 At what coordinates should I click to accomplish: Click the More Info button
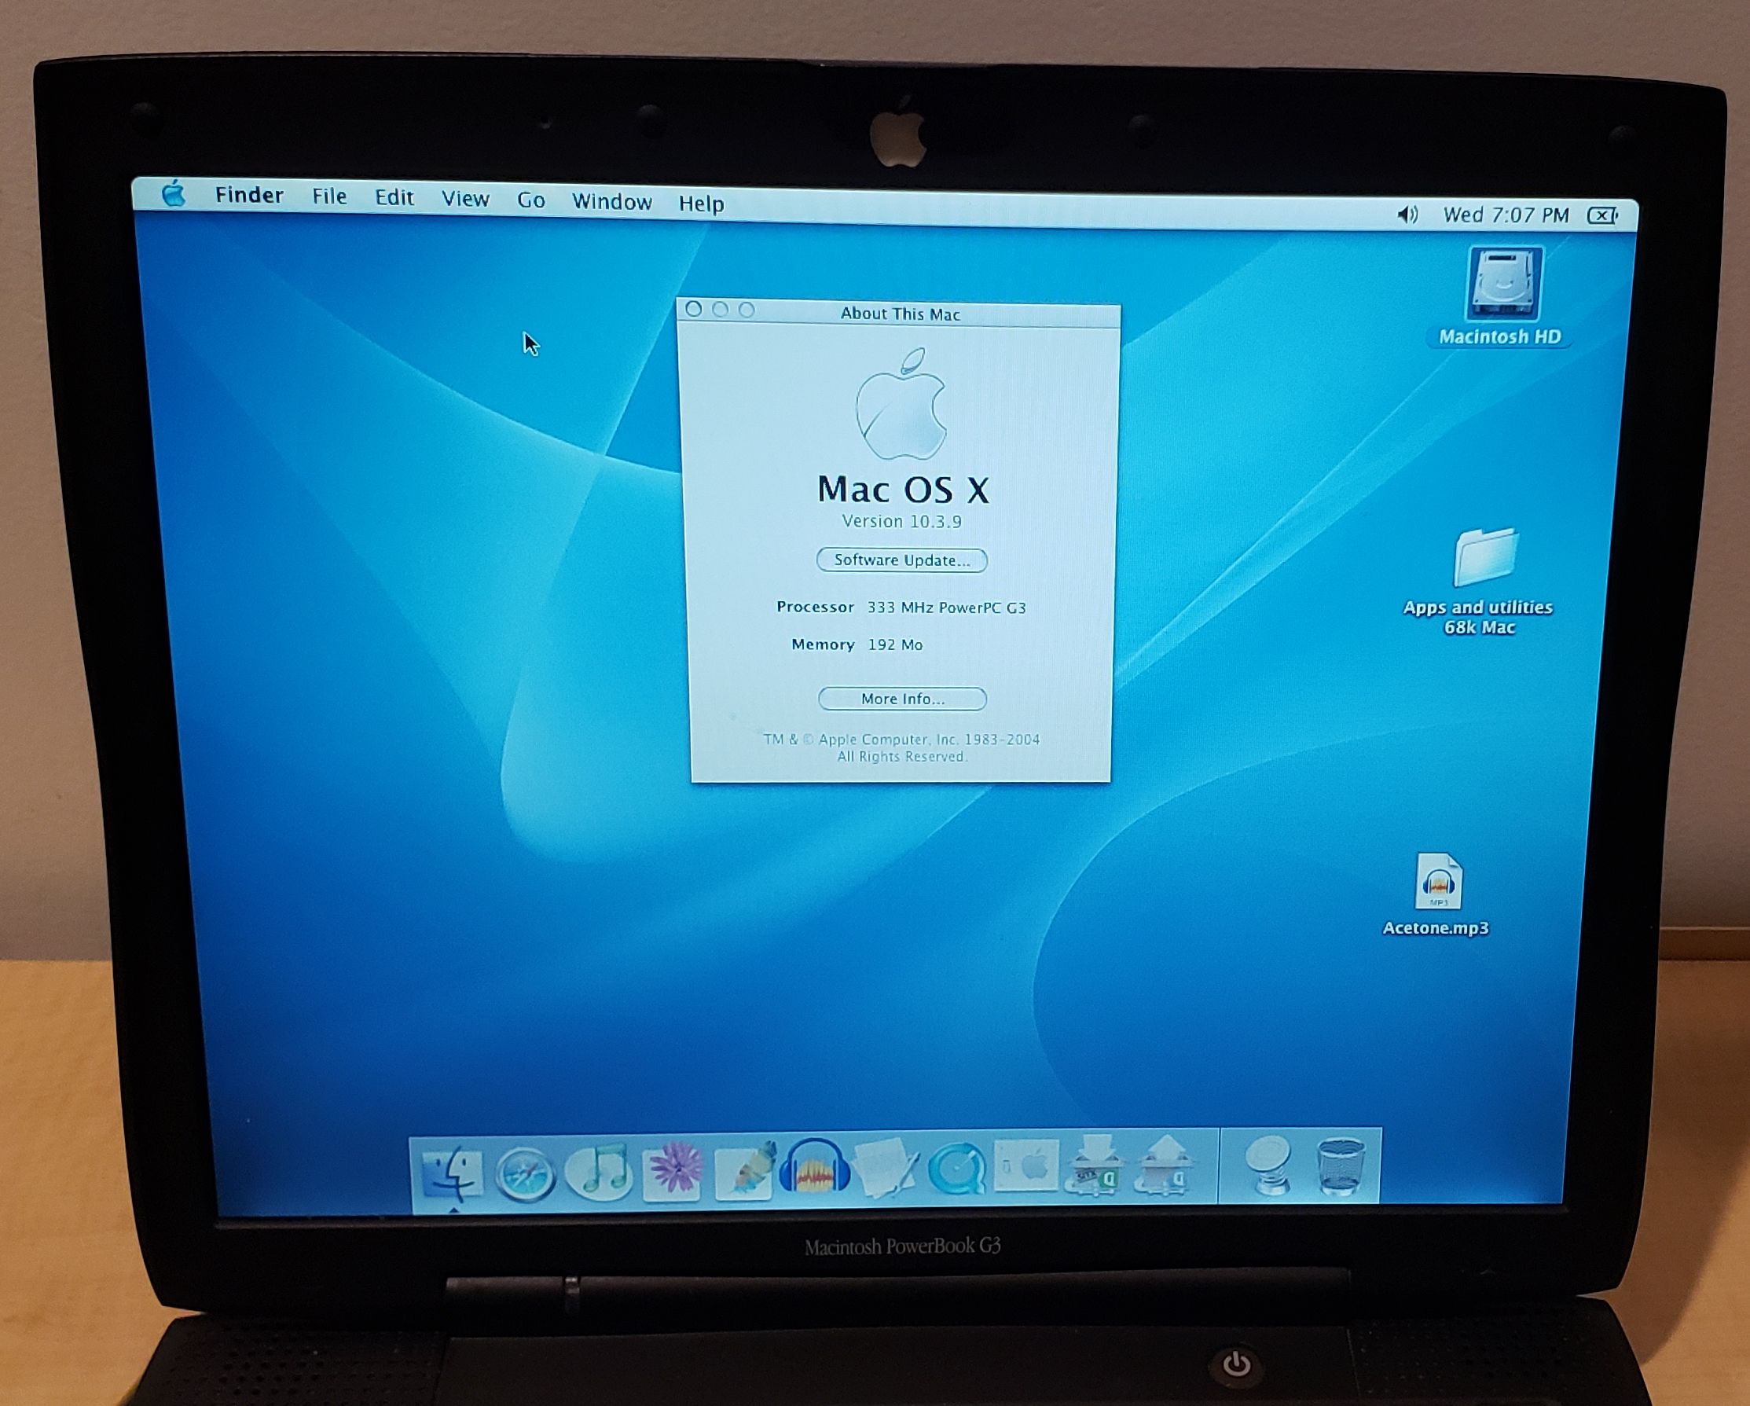(x=903, y=699)
